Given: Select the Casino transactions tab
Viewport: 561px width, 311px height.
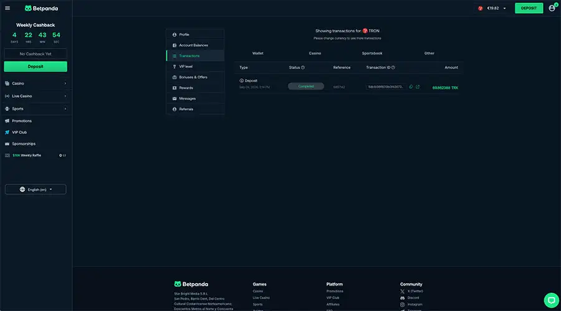Looking at the screenshot, I should point(315,53).
